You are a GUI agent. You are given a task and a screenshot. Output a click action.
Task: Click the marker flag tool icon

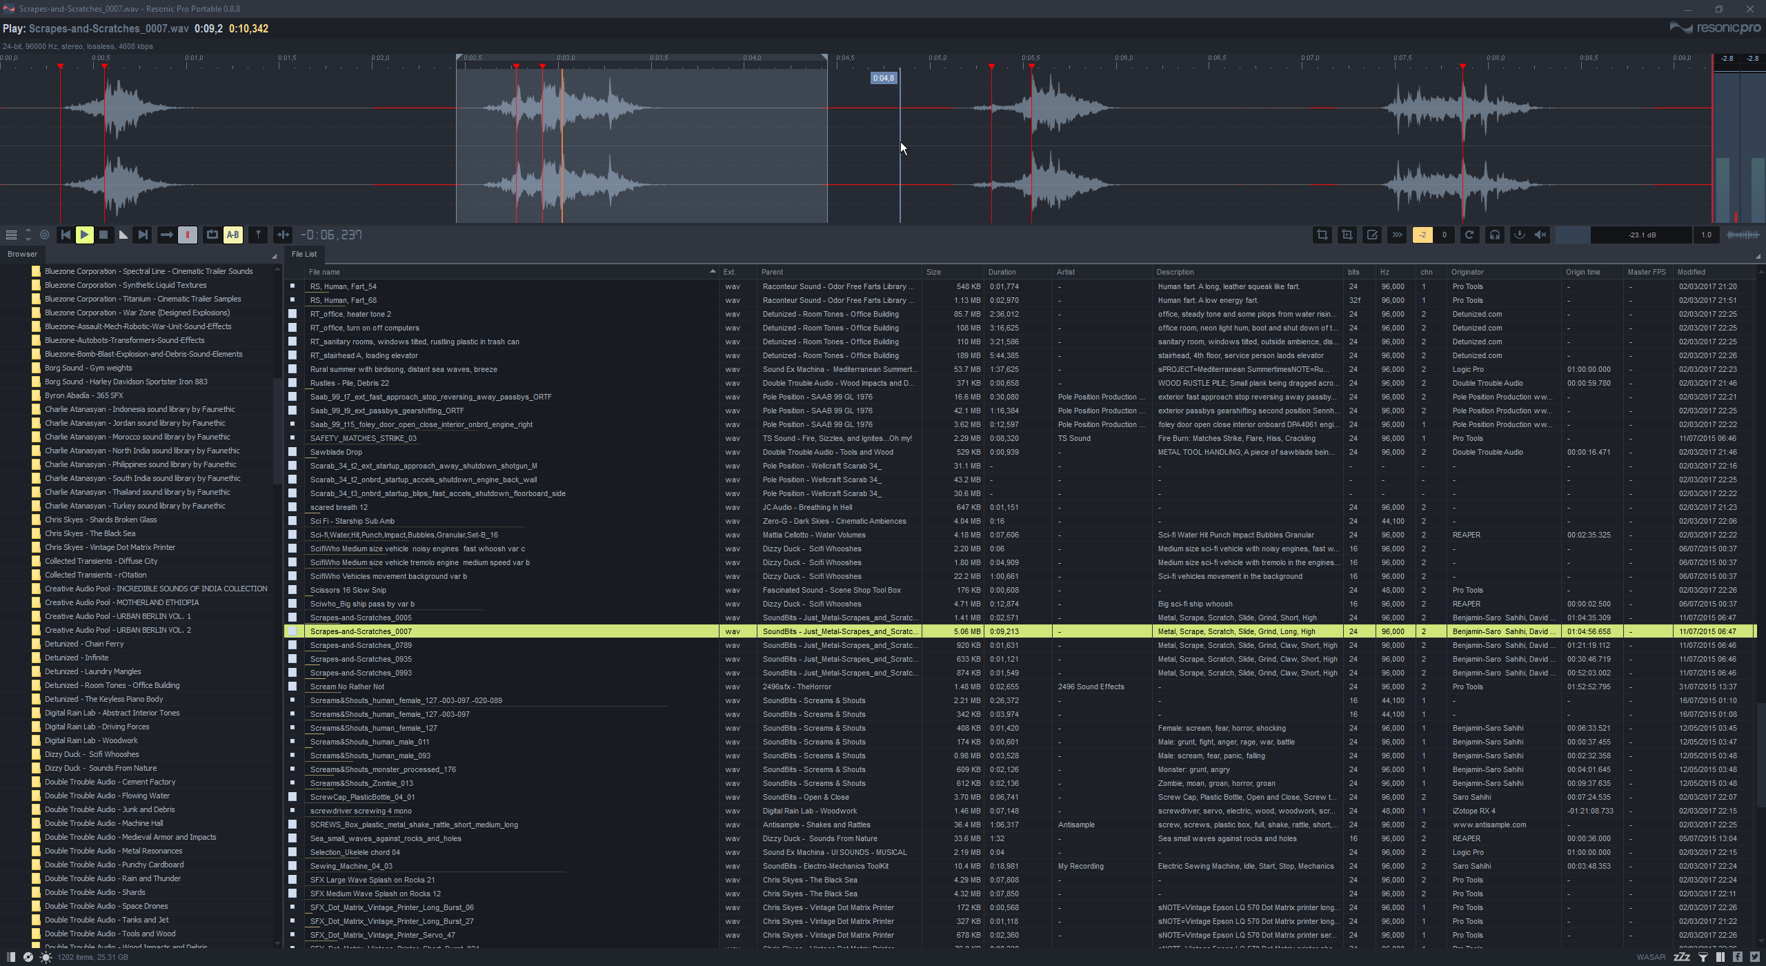[x=258, y=235]
